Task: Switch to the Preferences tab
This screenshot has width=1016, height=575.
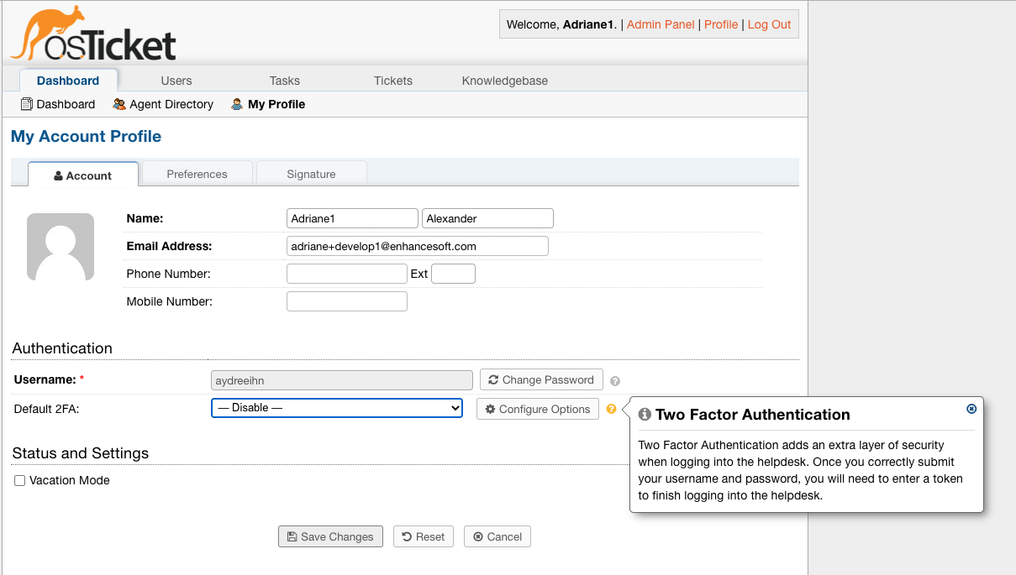Action: click(x=197, y=174)
